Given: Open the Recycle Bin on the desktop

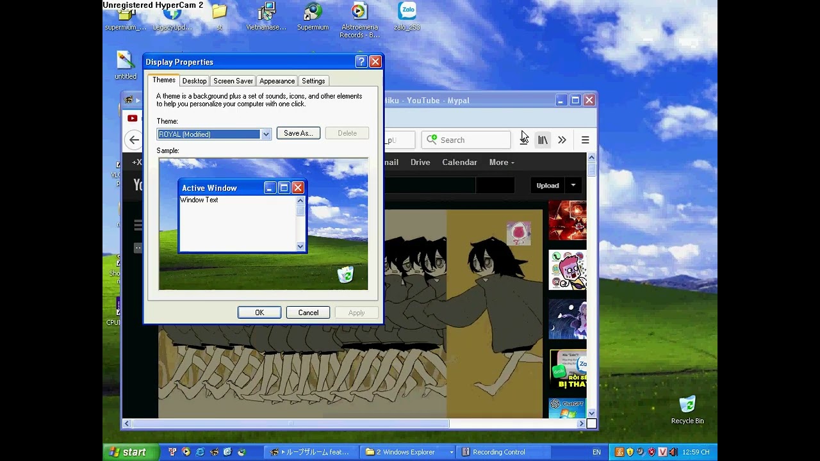Looking at the screenshot, I should tap(687, 410).
